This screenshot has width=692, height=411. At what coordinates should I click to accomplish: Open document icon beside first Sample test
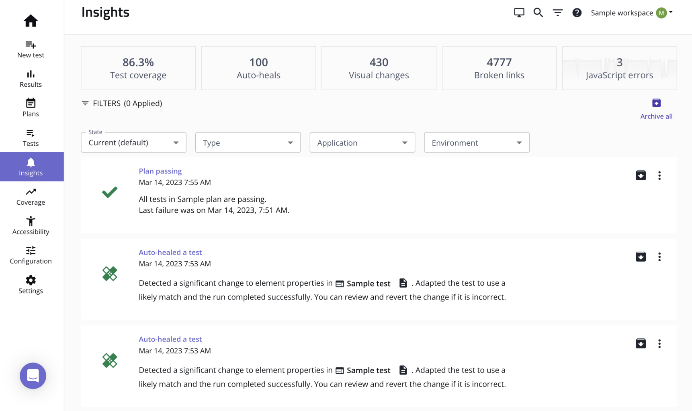[403, 283]
